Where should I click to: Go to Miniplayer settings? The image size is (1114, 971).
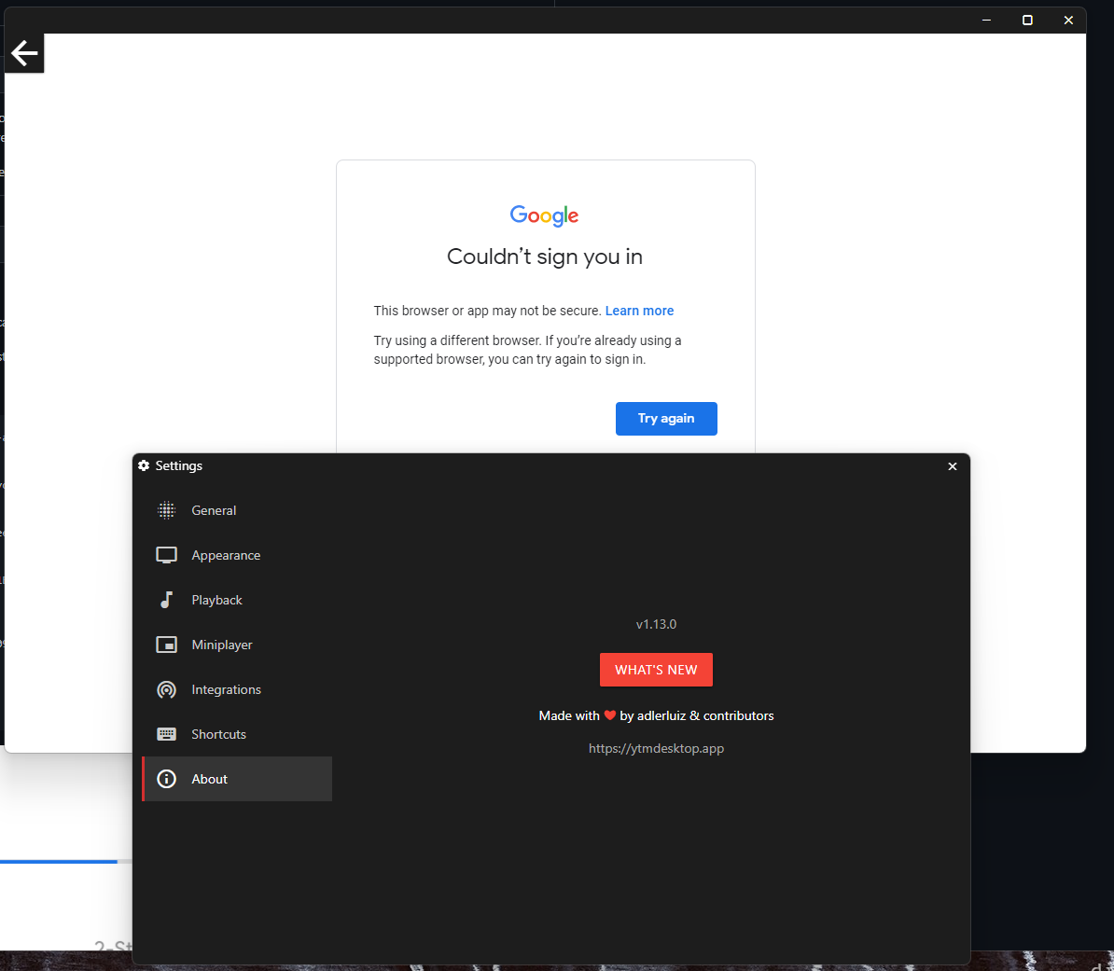point(237,645)
